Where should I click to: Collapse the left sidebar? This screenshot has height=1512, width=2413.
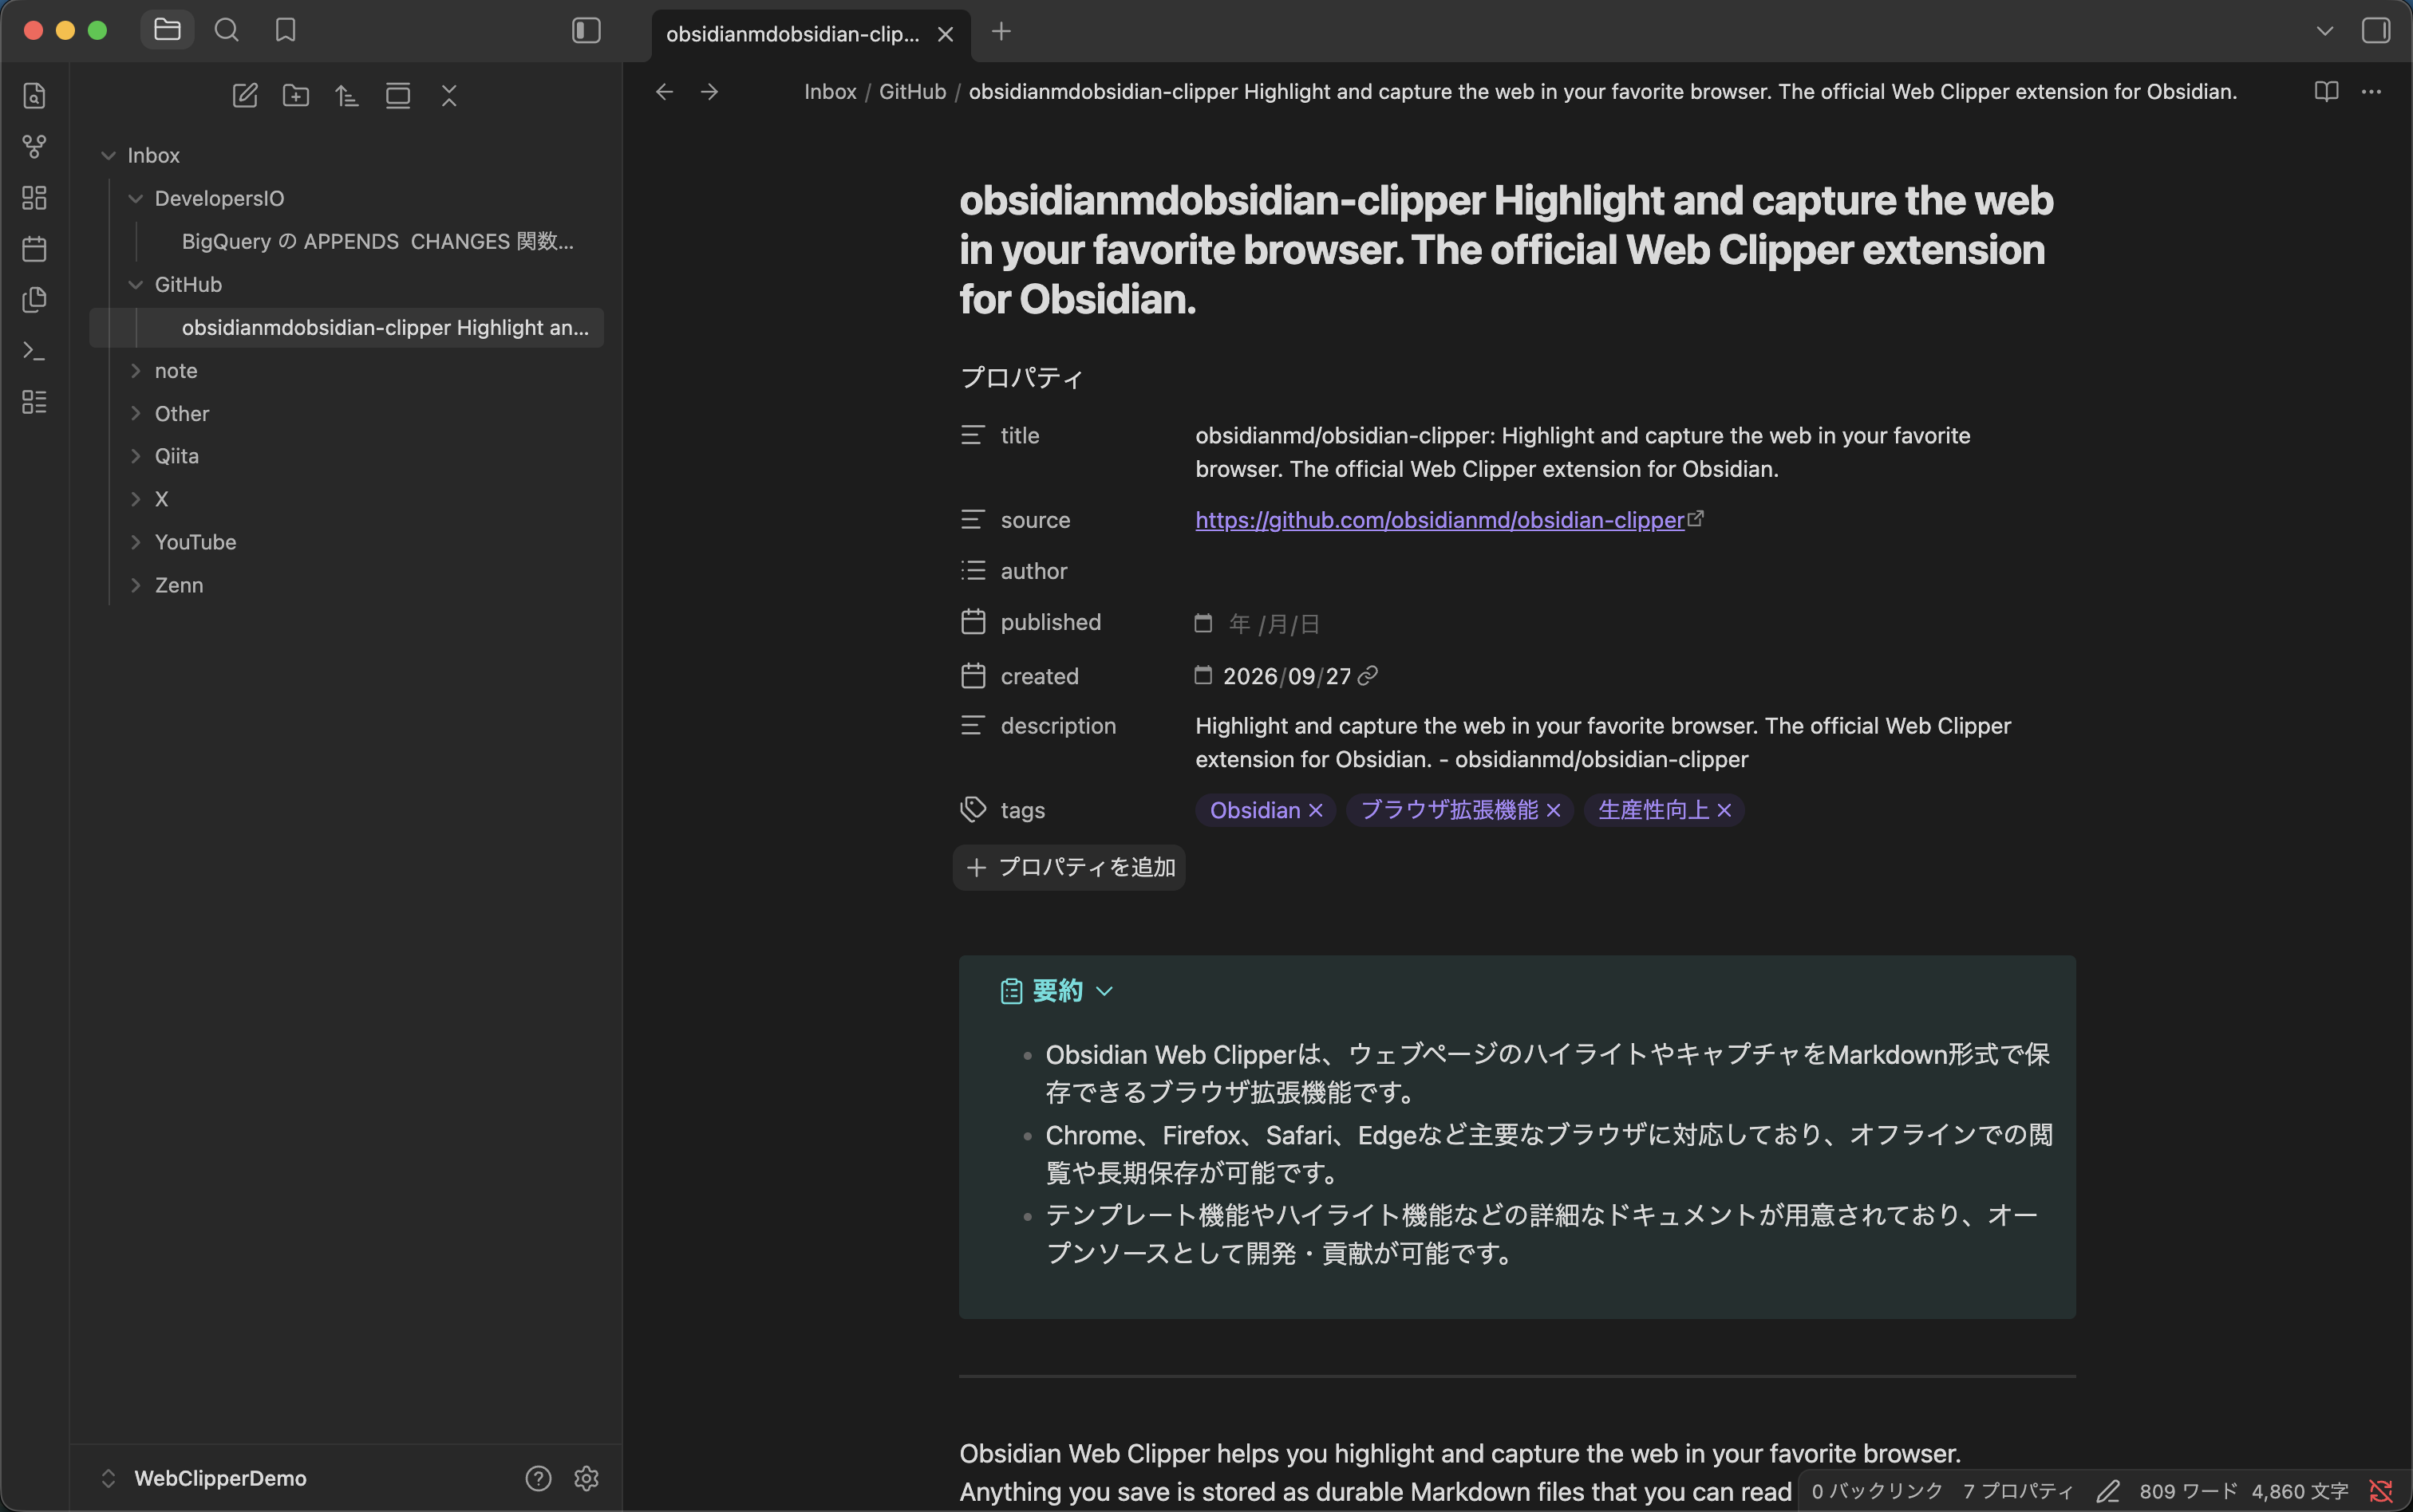pos(586,31)
